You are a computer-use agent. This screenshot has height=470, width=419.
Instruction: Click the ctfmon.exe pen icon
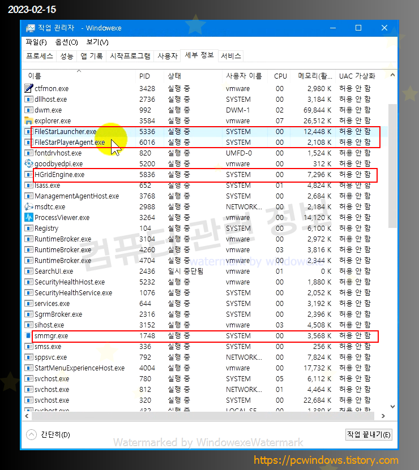(28, 88)
